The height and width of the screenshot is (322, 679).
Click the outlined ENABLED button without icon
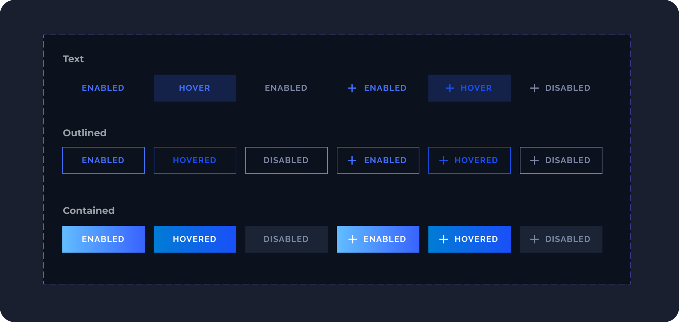[104, 160]
